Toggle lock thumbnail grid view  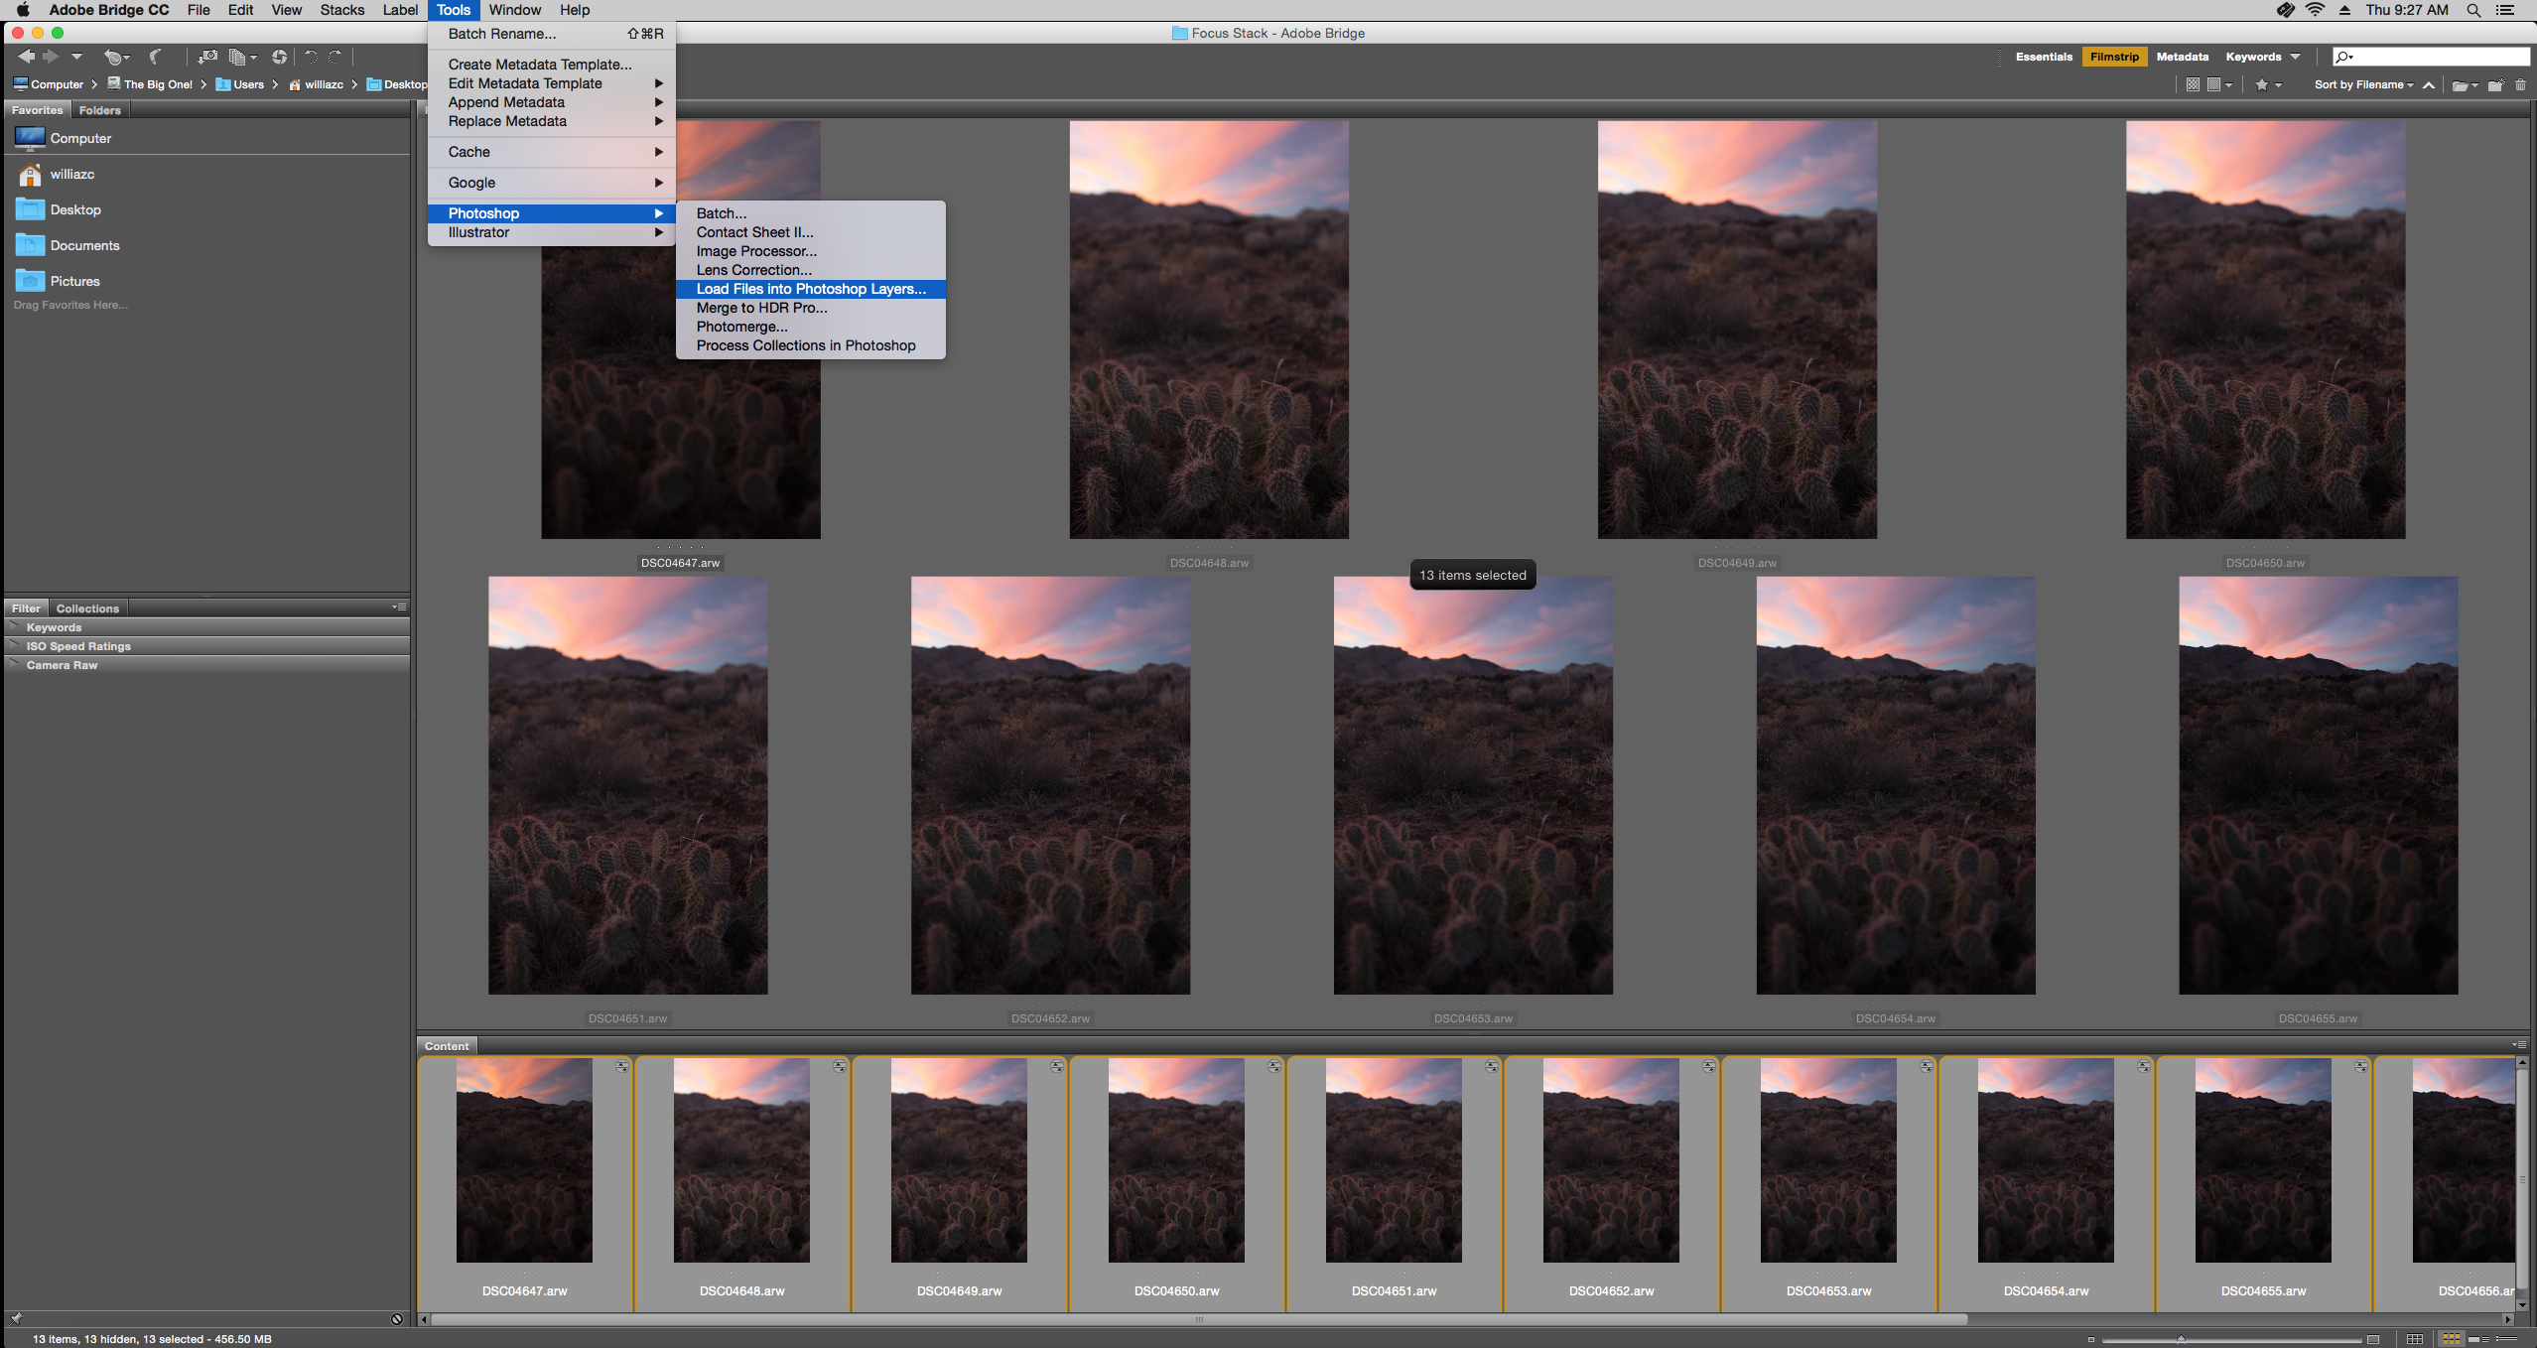(2415, 1339)
